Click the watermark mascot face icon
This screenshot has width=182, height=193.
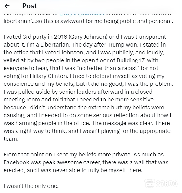coord(150,184)
